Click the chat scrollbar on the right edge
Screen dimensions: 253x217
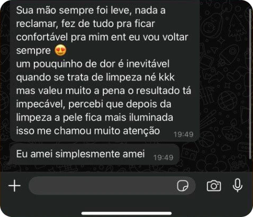[x=250, y=83]
